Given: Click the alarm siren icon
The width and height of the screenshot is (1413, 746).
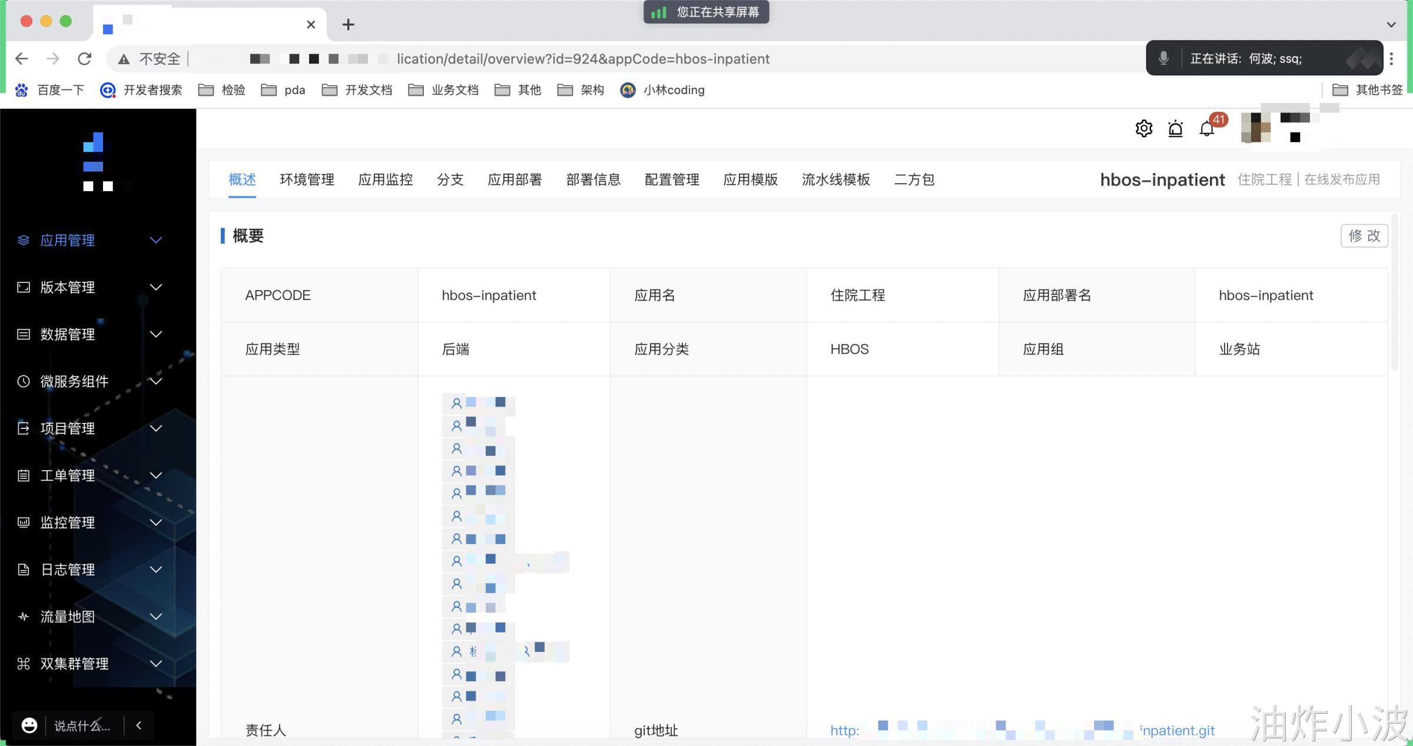Looking at the screenshot, I should 1175,128.
